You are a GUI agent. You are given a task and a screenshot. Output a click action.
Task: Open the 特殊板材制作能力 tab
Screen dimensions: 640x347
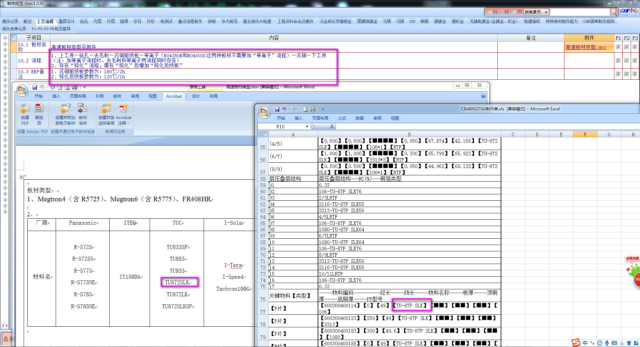[x=561, y=21]
